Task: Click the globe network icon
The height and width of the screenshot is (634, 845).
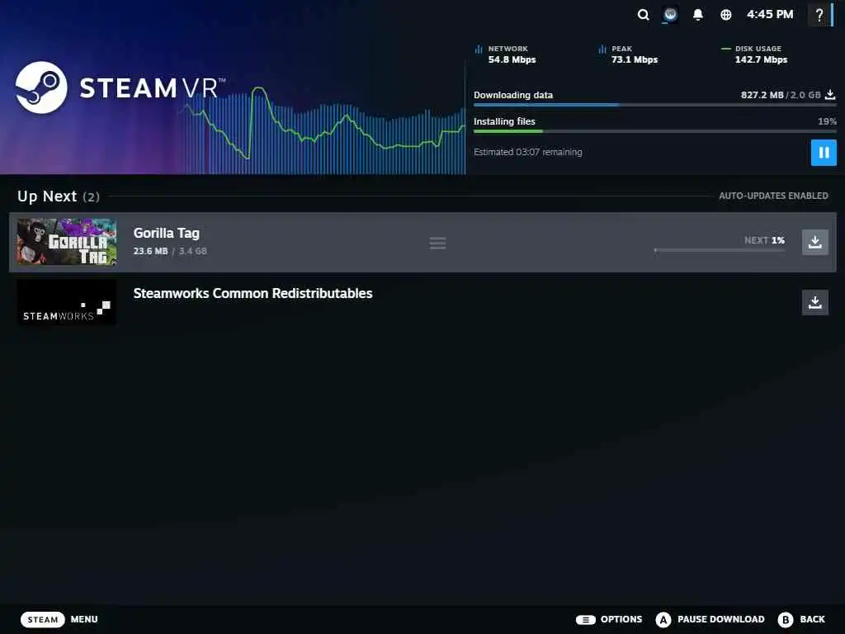Action: pos(726,15)
